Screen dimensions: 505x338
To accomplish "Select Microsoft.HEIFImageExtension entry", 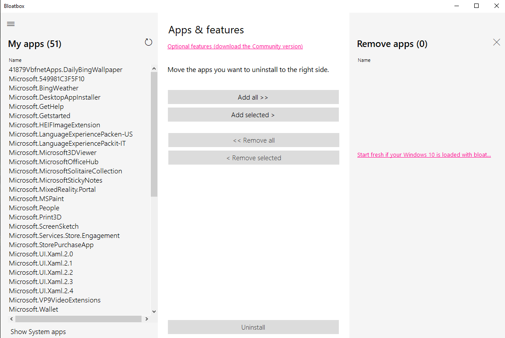I will (54, 125).
